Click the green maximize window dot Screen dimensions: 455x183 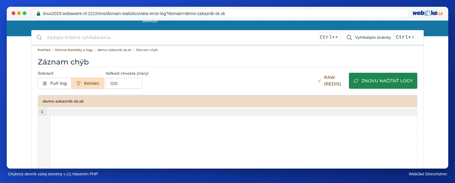click(x=25, y=13)
